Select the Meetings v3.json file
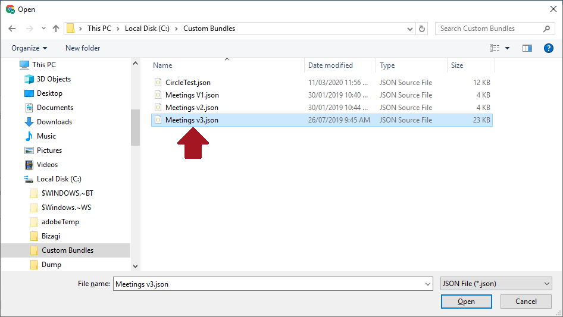The height and width of the screenshot is (317, 563). [x=192, y=120]
